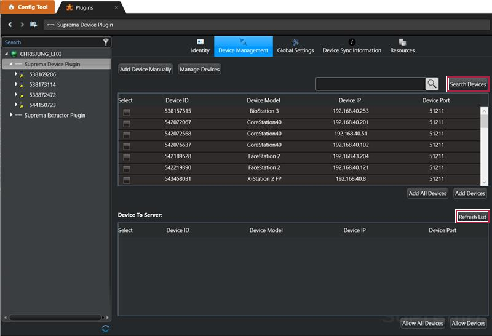The width and height of the screenshot is (492, 336).
Task: Check the box for device 538157515
Action: (x=127, y=111)
